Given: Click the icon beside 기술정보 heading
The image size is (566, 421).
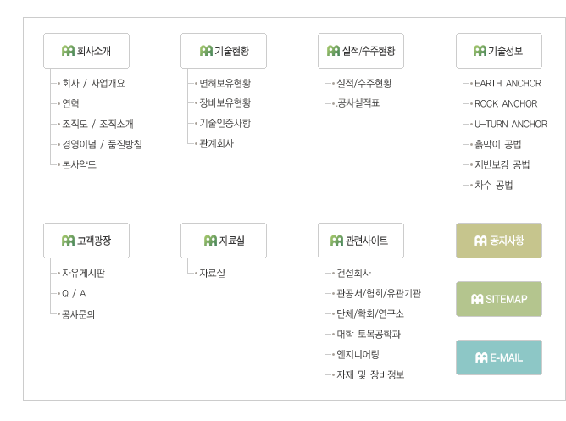Looking at the screenshot, I should coord(480,51).
